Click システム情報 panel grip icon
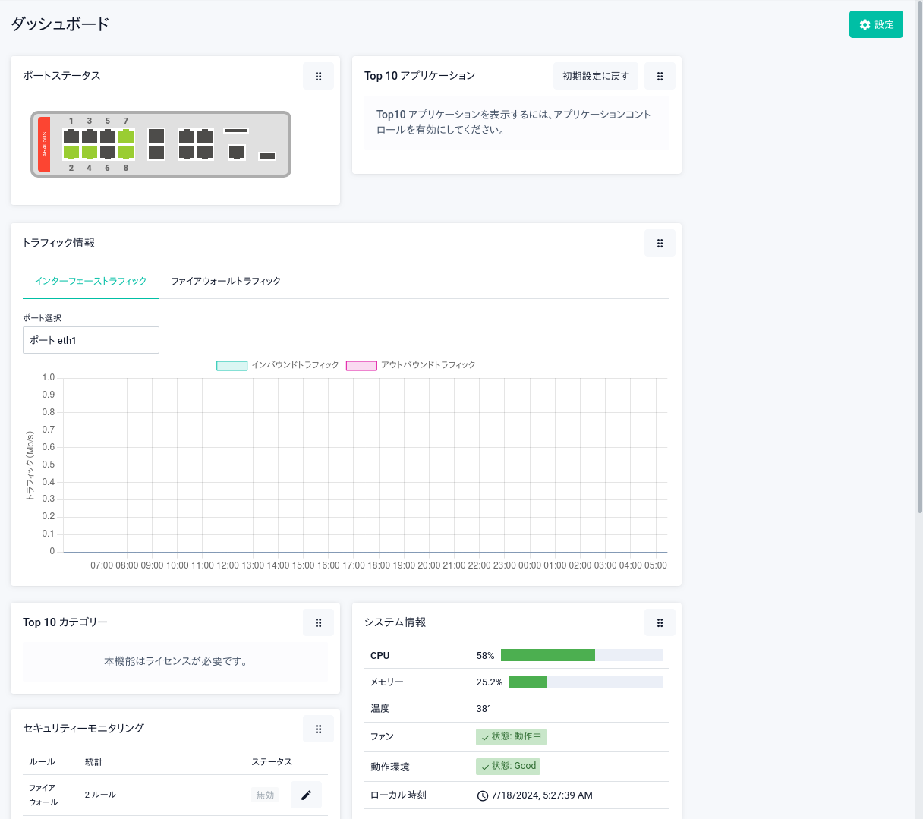The height and width of the screenshot is (819, 923). [660, 622]
